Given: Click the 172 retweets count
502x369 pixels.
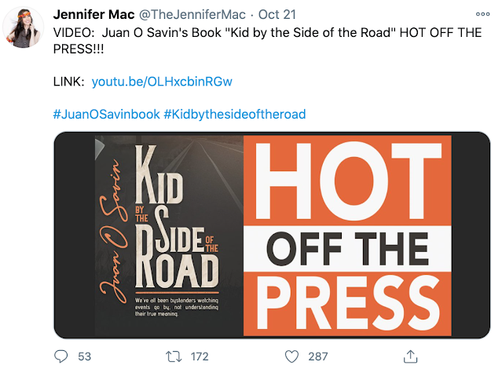Looking at the screenshot, I should [200, 356].
